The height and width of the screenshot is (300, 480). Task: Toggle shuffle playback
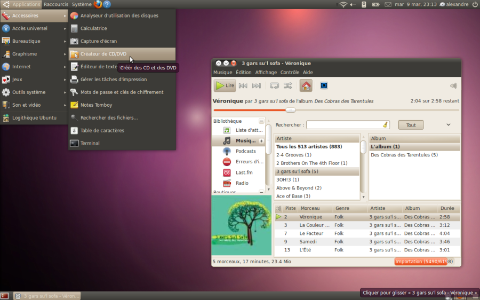click(x=288, y=86)
